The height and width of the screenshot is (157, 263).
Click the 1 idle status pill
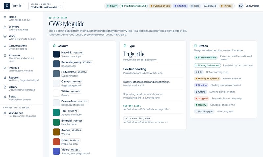coord(195,6)
